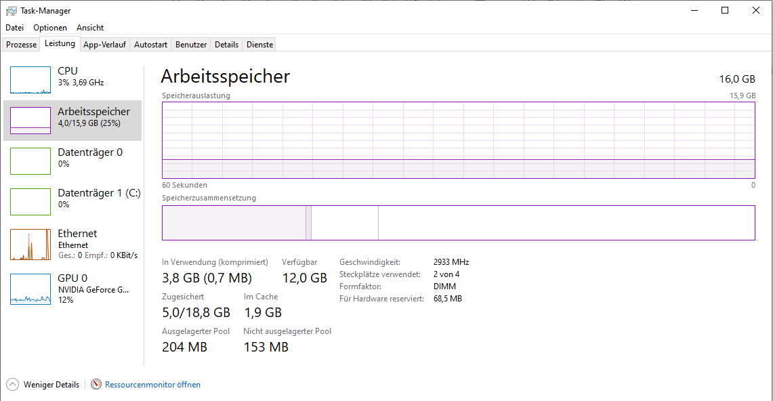
Task: Switch to the App-Verlauf tab
Action: (104, 45)
